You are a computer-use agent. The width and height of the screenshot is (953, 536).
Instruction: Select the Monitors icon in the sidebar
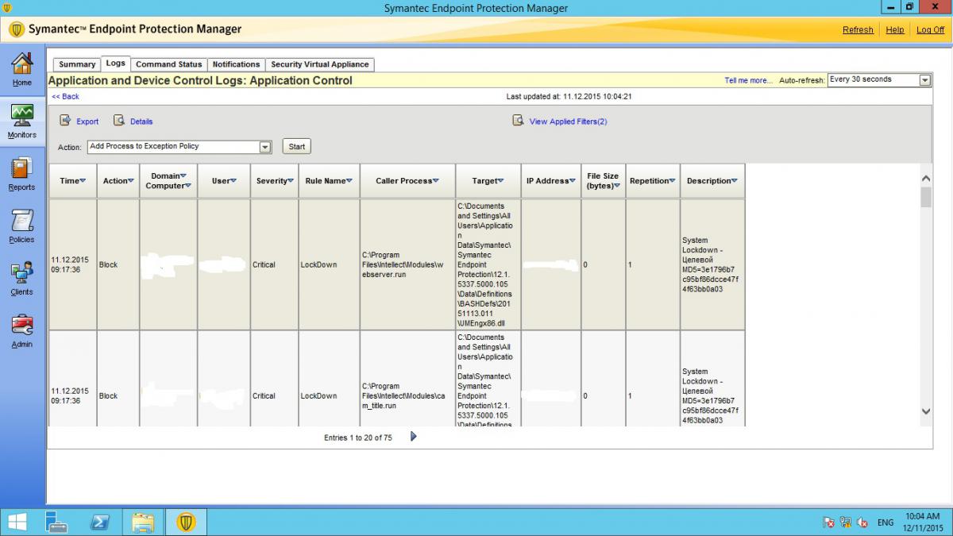[x=22, y=115]
